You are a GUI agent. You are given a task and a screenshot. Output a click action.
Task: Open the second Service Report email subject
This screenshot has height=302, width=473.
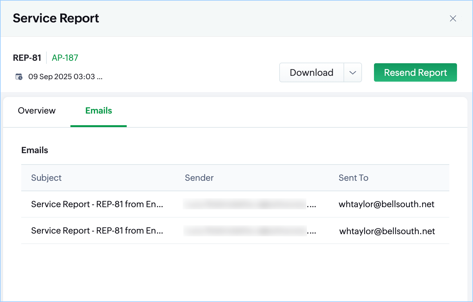click(x=97, y=231)
